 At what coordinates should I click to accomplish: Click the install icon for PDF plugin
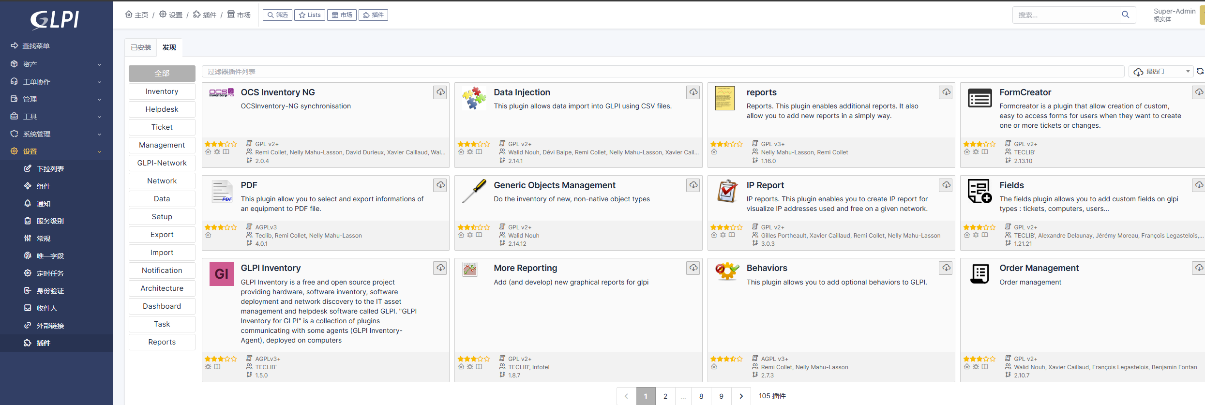tap(440, 185)
